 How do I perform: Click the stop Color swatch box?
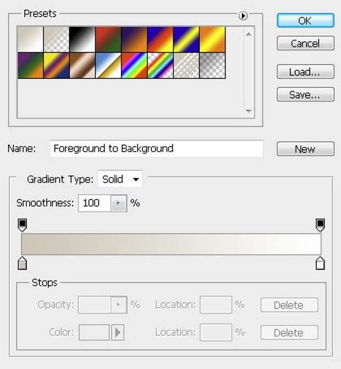tap(94, 332)
